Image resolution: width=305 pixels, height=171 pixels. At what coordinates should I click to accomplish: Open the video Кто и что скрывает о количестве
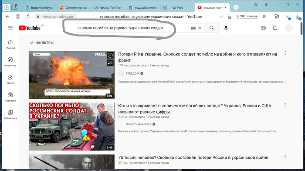195,109
